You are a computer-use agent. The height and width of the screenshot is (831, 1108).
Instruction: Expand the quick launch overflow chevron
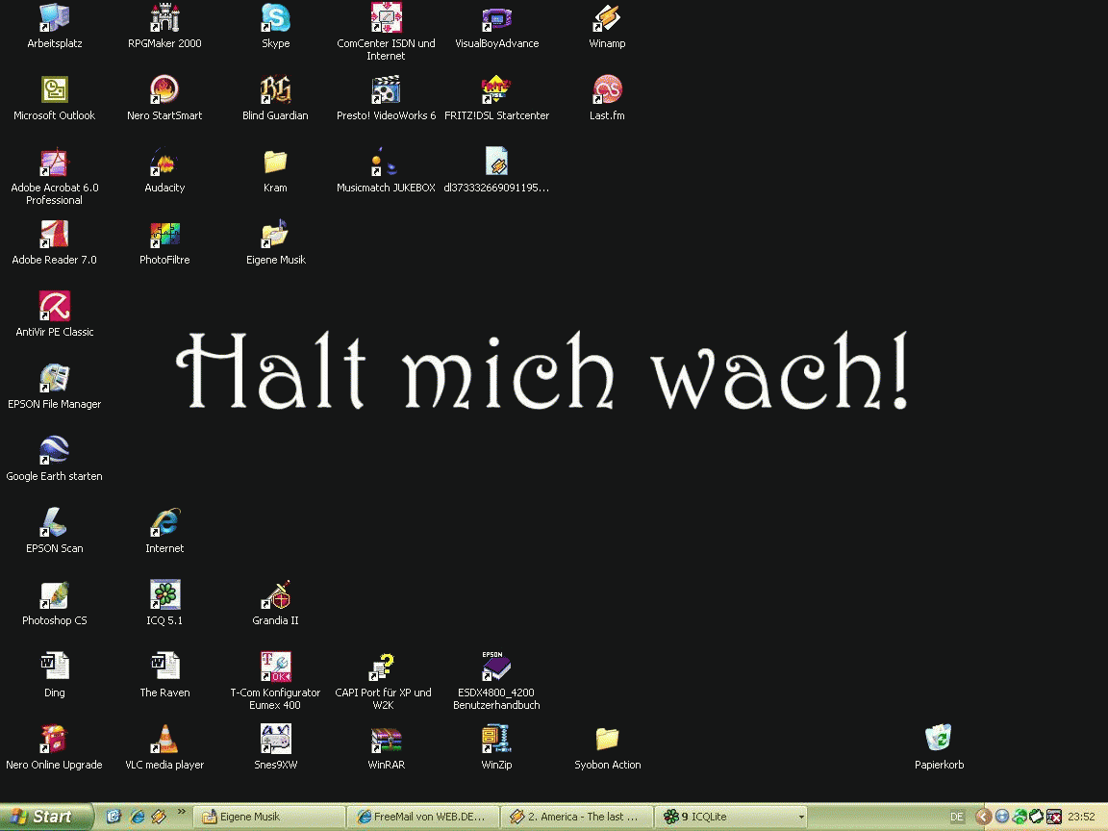182,812
